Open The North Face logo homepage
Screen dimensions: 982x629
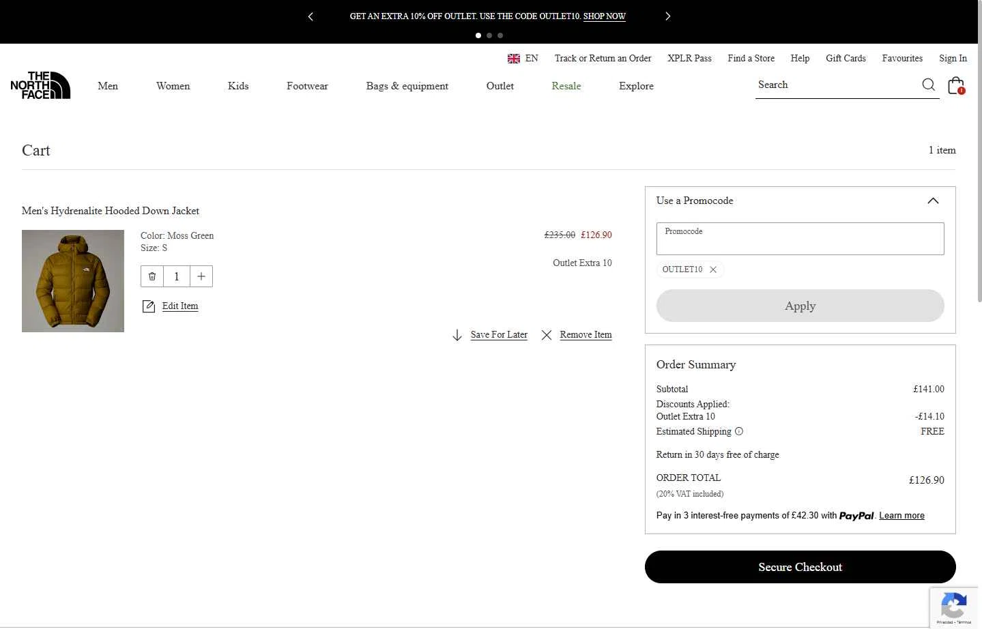(40, 85)
